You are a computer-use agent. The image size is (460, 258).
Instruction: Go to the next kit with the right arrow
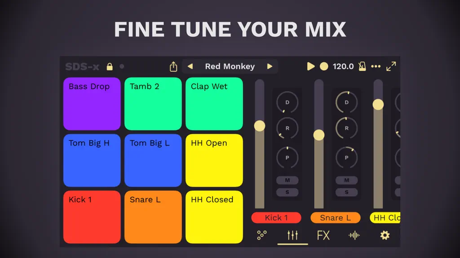coord(270,66)
